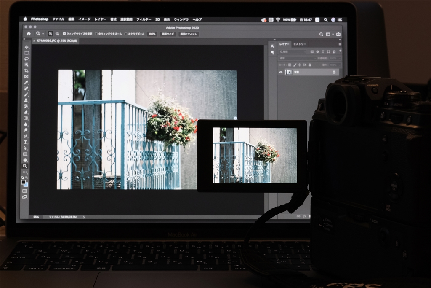Image resolution: width=431 pixels, height=288 pixels.
Task: Enable the スクラブズーム checkbox
Action: tap(126, 34)
